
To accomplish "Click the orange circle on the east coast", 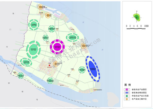I will (84, 46).
